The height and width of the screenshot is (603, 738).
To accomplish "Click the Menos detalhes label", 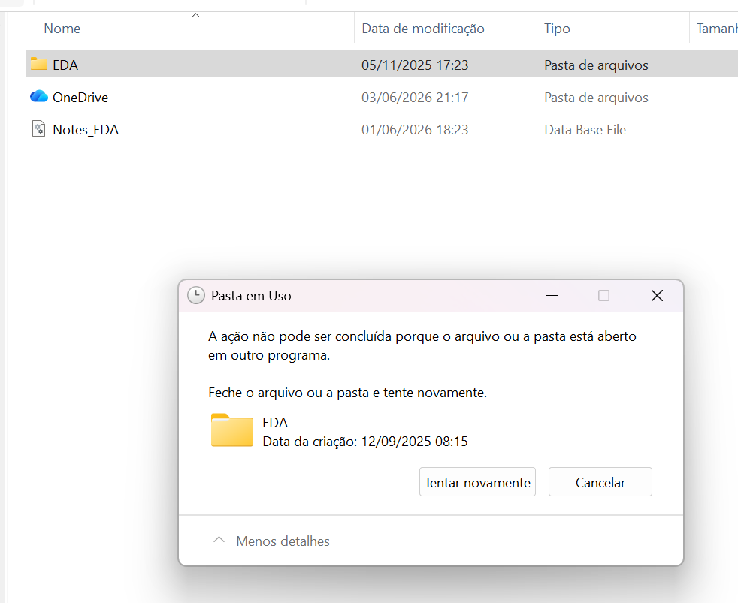I will [x=283, y=541].
